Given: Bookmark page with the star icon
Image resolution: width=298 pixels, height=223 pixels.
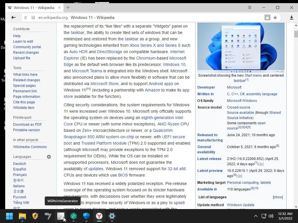Looking at the screenshot, I should tap(275, 18).
